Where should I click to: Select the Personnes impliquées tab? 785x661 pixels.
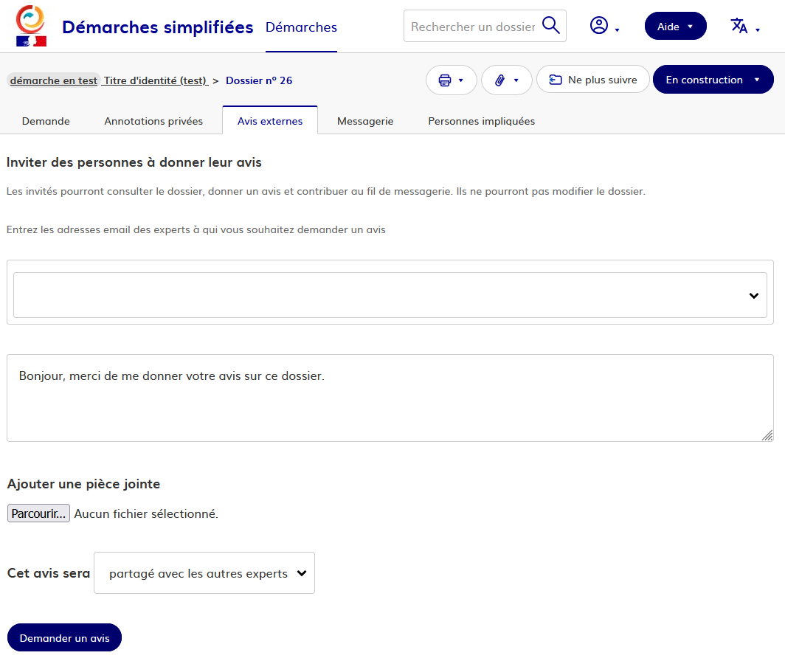tap(481, 121)
